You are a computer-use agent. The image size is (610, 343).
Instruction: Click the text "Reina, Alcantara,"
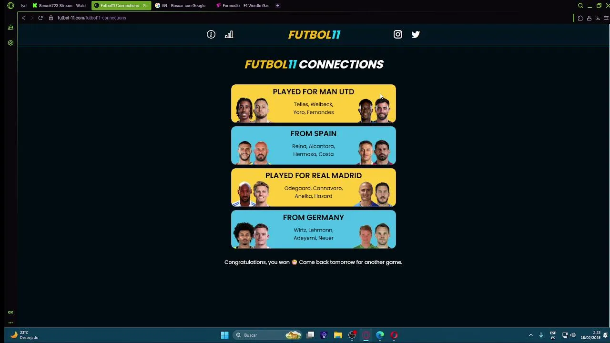click(x=314, y=146)
